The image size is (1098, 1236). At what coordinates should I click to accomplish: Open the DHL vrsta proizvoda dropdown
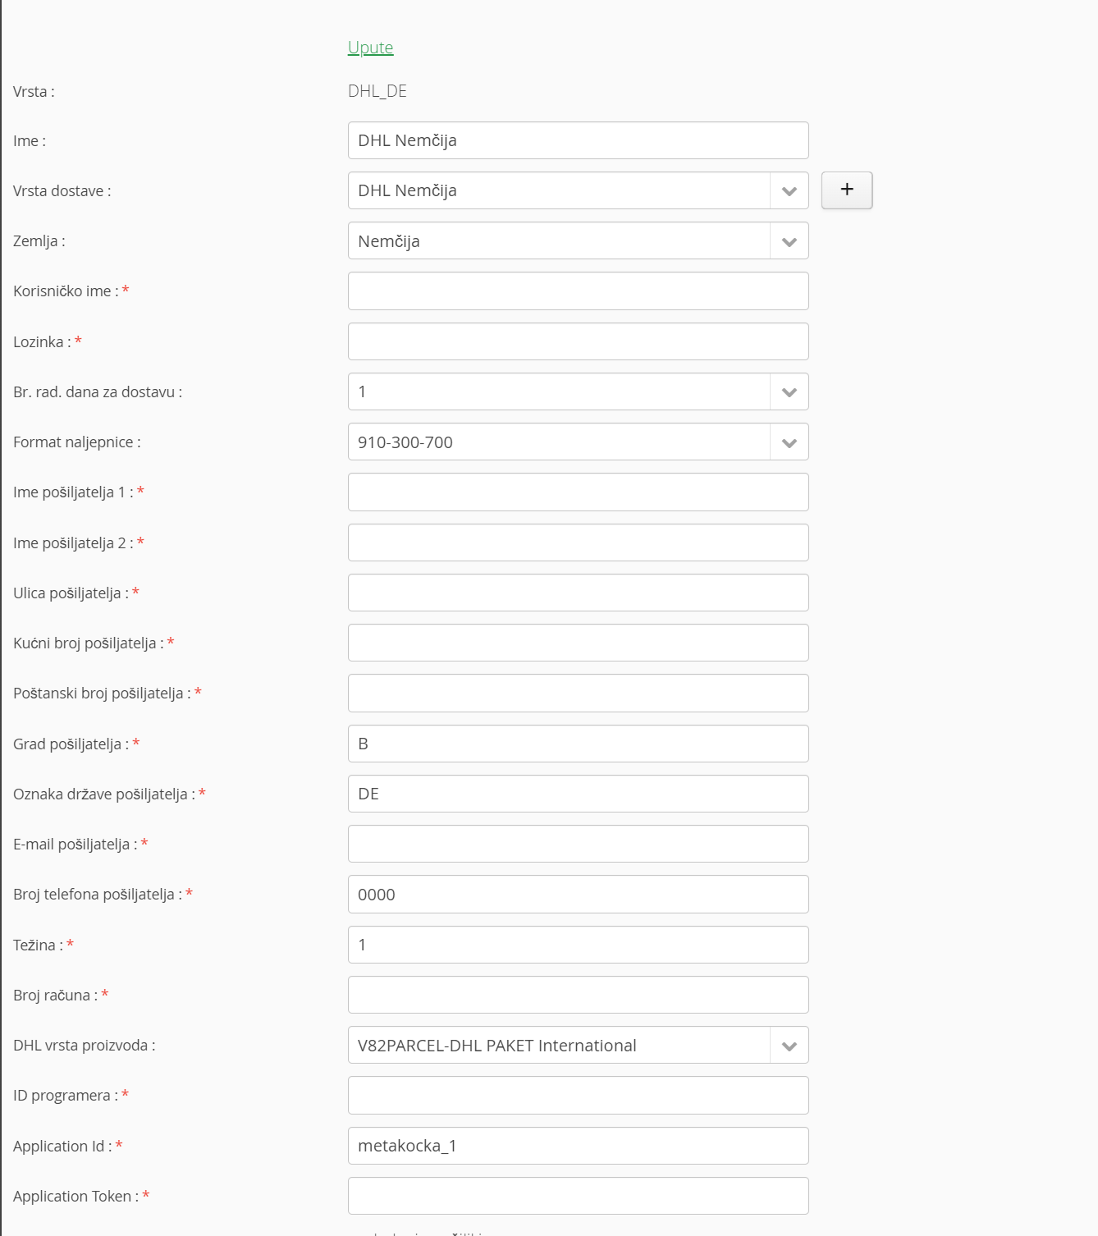point(579,1045)
